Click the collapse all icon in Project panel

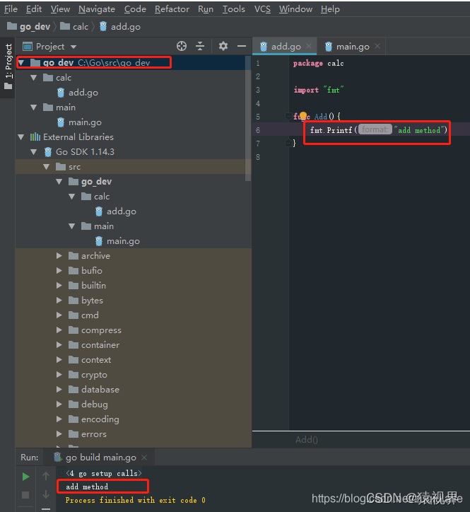[200, 46]
